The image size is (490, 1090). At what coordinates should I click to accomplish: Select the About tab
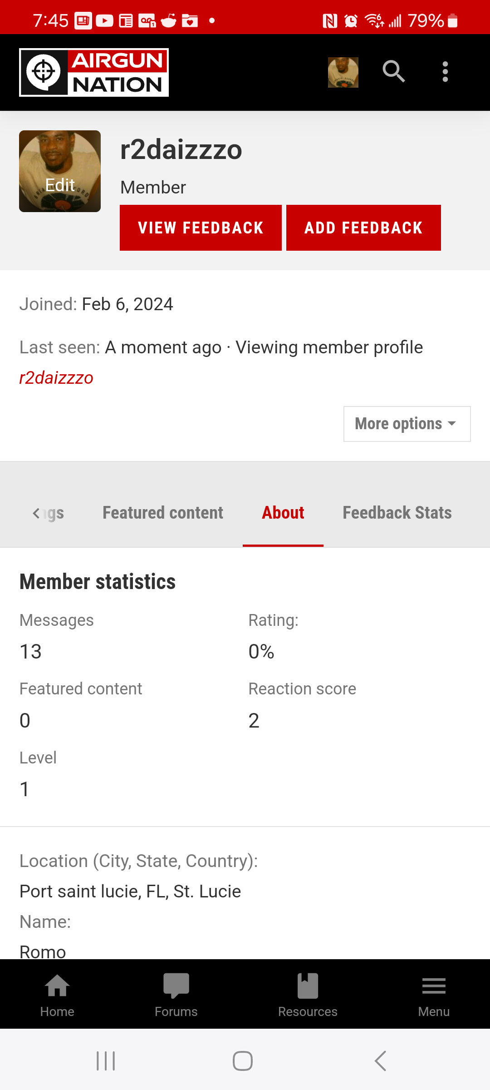point(283,513)
